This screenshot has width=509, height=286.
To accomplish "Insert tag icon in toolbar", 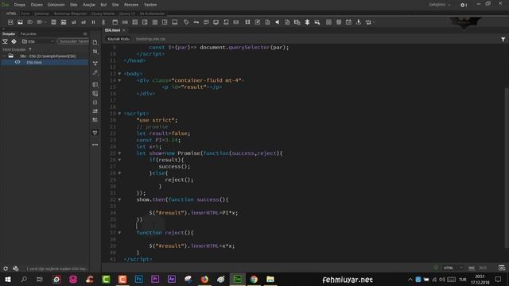I will pyautogui.click(x=186, y=22).
